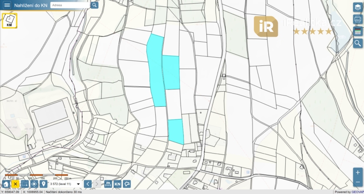
Task: Open the hamburger main menu
Action: [7, 5]
